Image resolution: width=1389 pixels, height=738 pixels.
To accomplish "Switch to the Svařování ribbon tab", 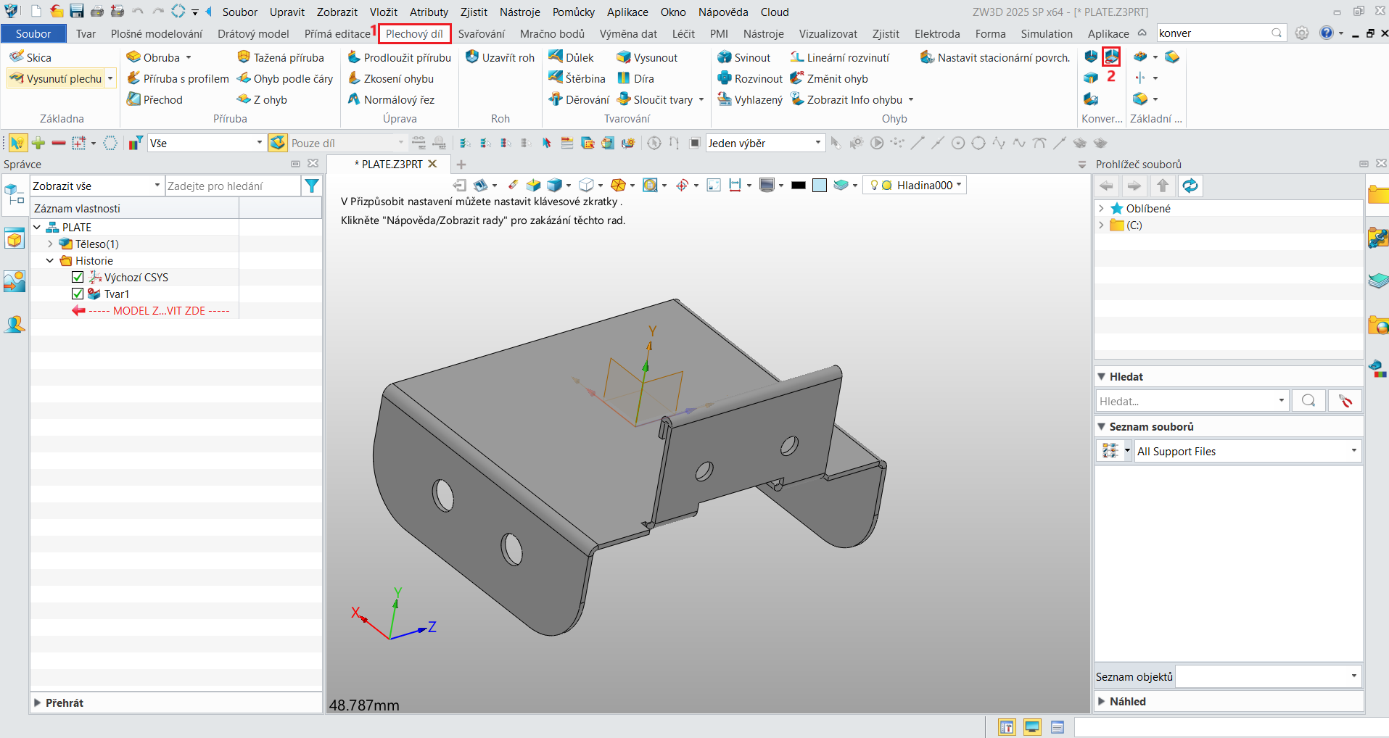I will click(x=481, y=33).
